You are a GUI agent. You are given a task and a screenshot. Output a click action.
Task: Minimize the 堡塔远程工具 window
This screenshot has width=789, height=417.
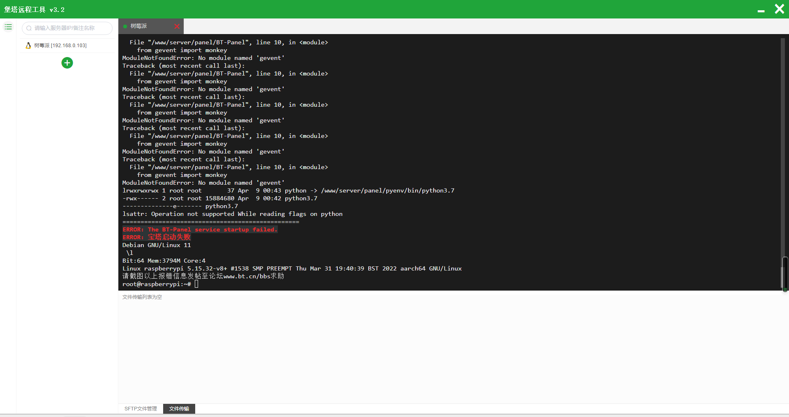coord(761,11)
